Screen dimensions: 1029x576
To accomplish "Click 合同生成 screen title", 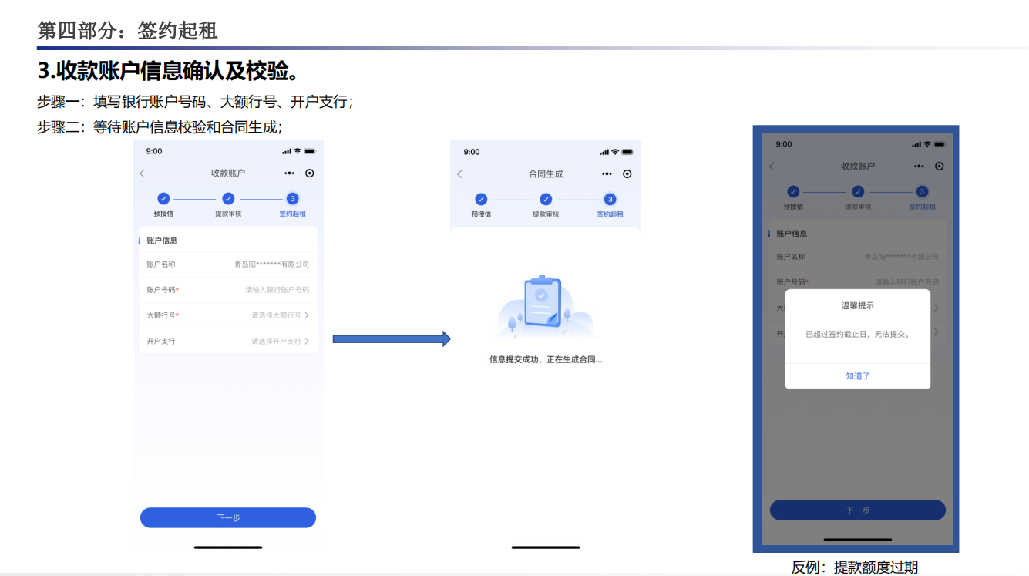I will 546,174.
